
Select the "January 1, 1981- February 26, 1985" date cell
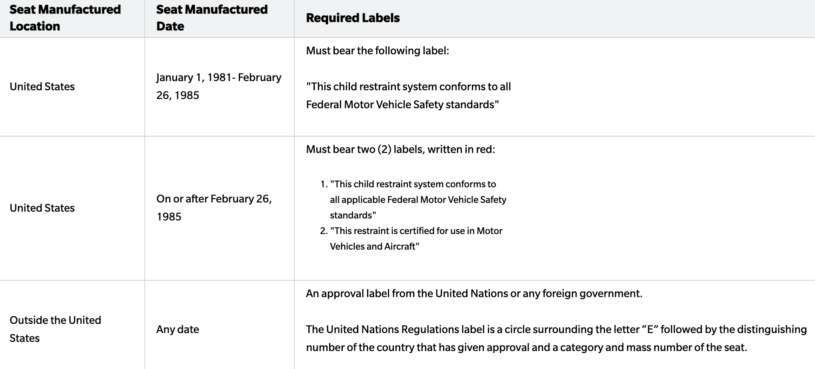tap(218, 86)
